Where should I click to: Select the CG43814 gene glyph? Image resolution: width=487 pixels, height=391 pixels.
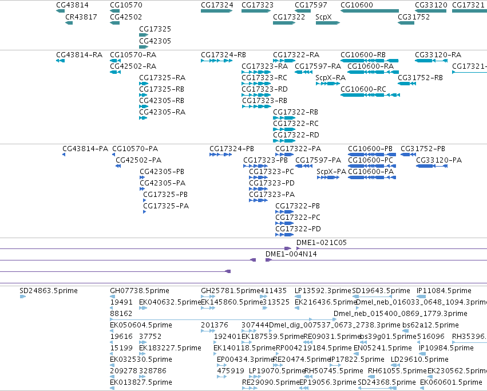60,11
